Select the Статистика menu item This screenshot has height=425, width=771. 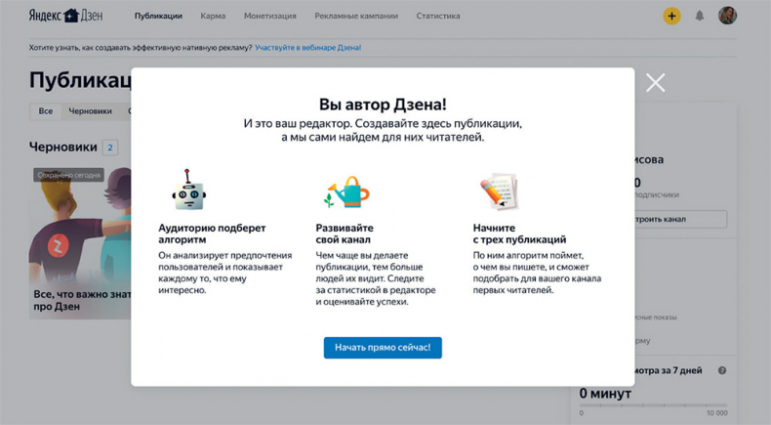[438, 17]
